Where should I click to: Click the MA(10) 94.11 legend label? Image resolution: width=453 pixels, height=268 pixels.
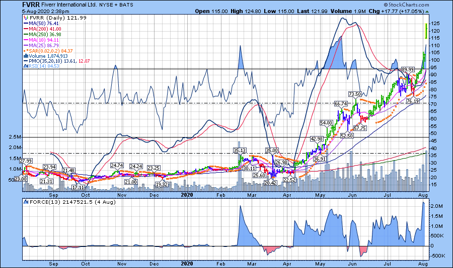40,40
